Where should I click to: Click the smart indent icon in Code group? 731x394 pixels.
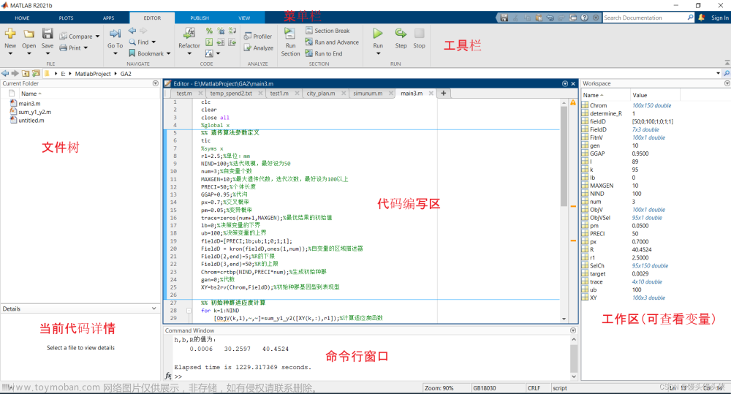point(209,42)
